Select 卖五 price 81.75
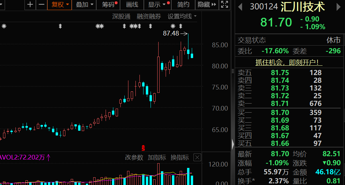This screenshot has width=345, height=185. point(280,73)
